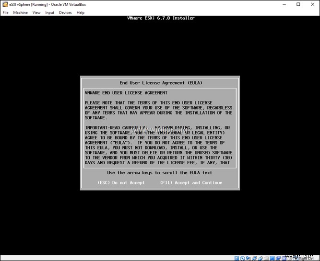Click the network adapters status icon
The height and width of the screenshot is (261, 320).
pyautogui.click(x=254, y=258)
